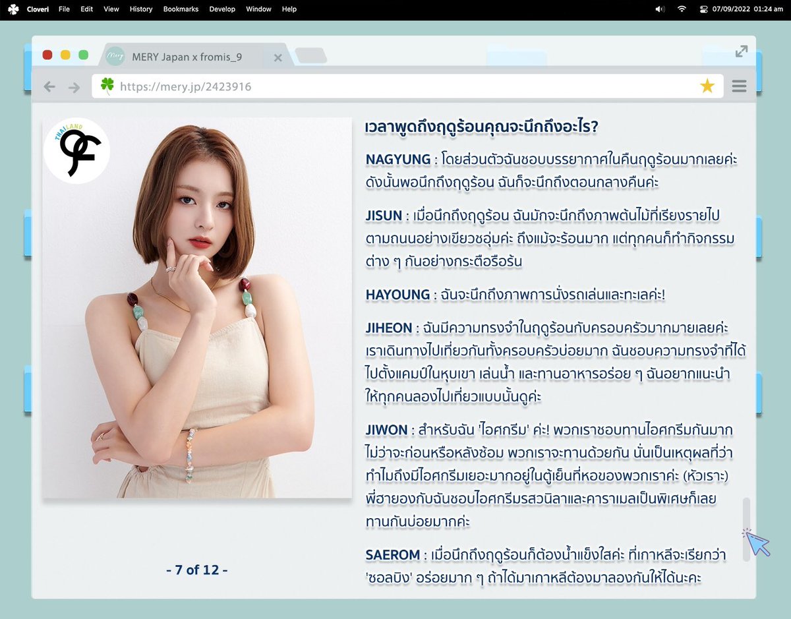Expand window with diagonal arrows icon
Screen dimensions: 791x619
point(742,51)
